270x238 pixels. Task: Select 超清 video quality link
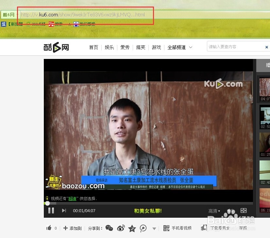72,199
